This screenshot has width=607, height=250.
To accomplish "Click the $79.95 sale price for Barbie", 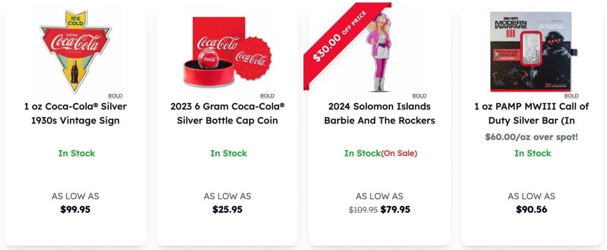I will click(395, 209).
